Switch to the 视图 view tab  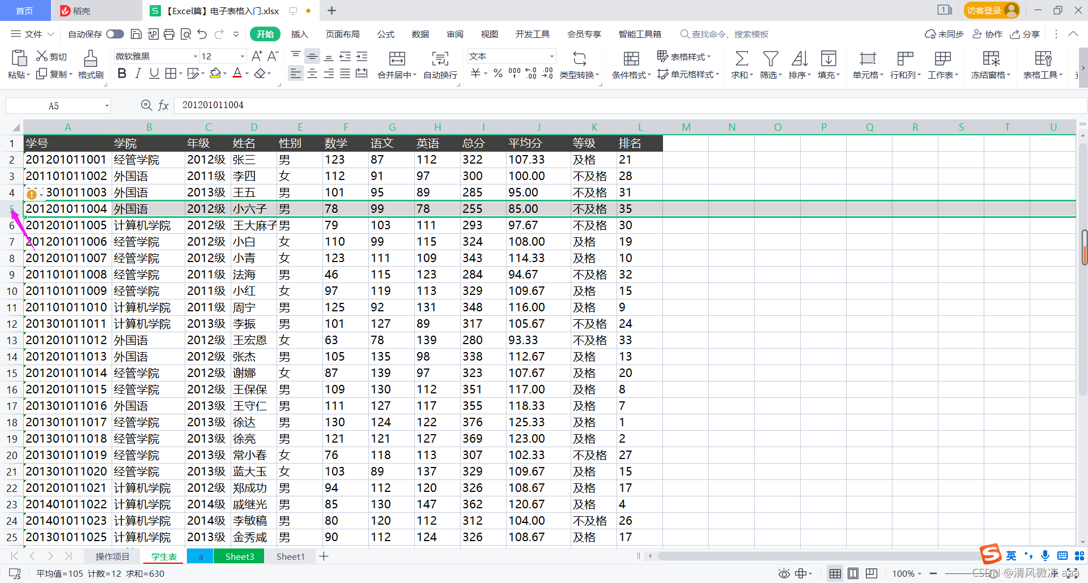point(489,35)
